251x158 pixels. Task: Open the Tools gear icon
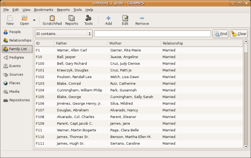coord(89,20)
